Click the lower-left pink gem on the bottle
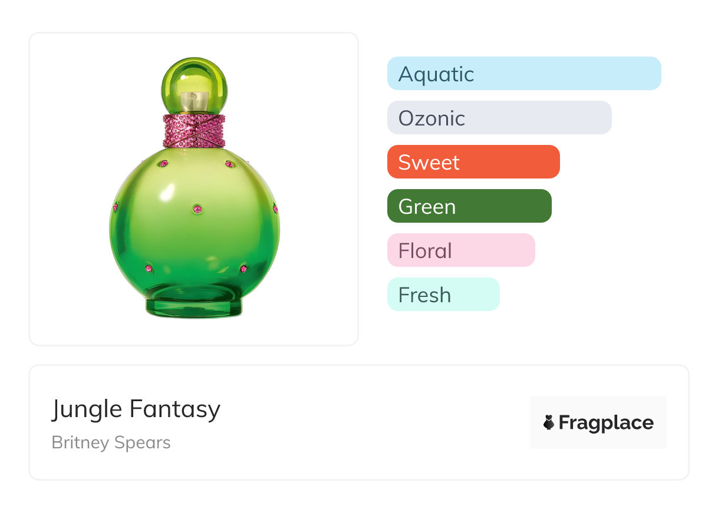 point(149,269)
